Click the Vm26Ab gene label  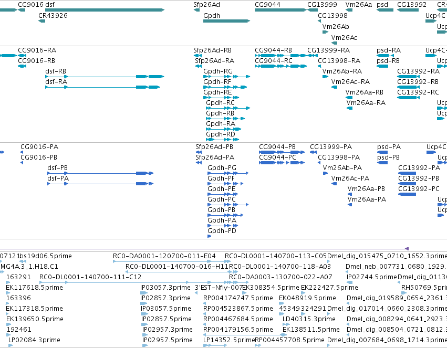(336, 26)
